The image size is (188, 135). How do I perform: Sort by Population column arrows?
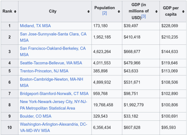[x=119, y=11]
